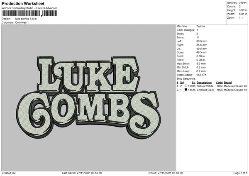Screen dimensions: 249x176
Task: Click the 'Brand' column header
Action: [x=228, y=83]
